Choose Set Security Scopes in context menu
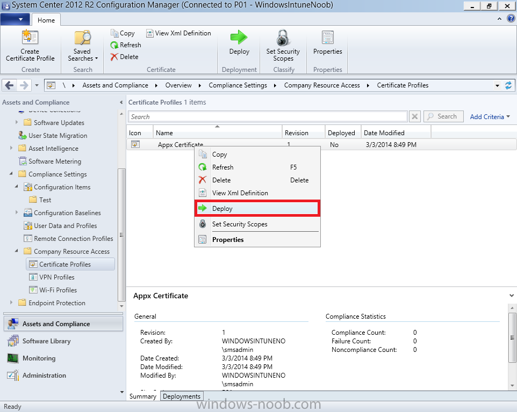Viewport: 517px width, 412px height. click(257, 224)
